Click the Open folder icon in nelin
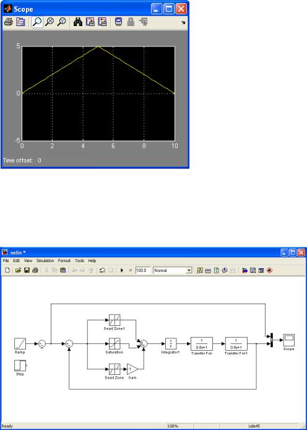The image size is (307, 430). pyautogui.click(x=18, y=270)
